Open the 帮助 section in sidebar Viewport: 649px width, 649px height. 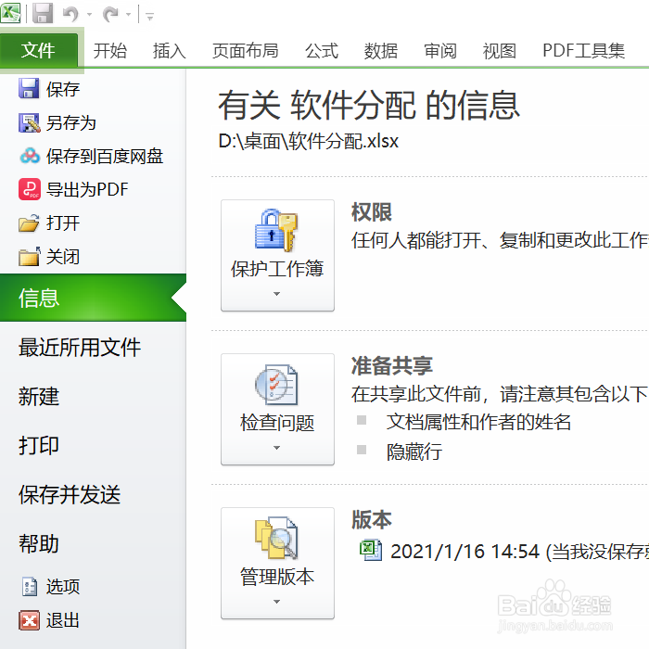pos(39,543)
